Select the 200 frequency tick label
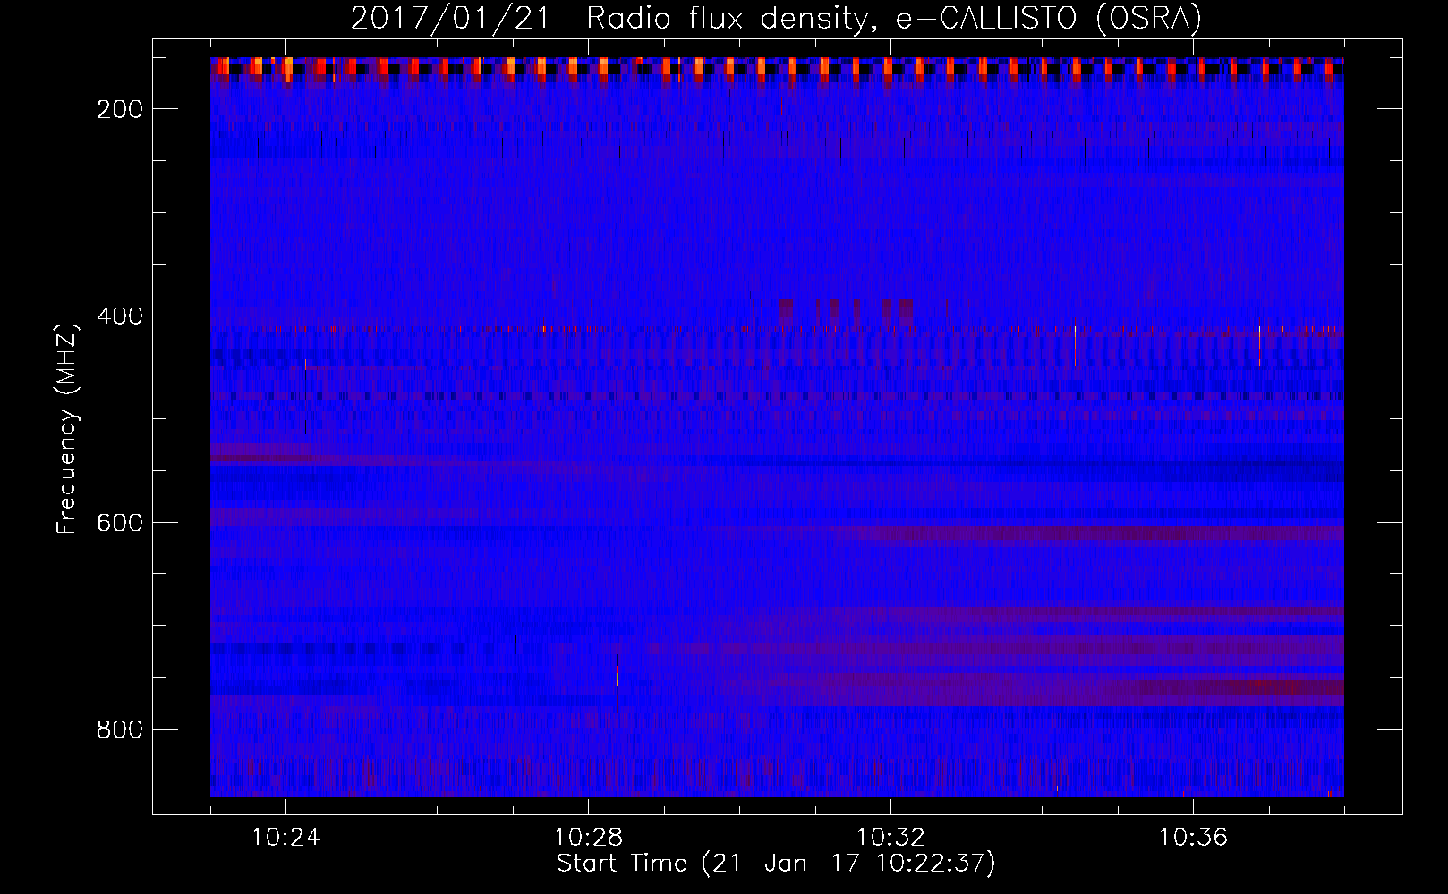This screenshot has height=894, width=1448. (x=118, y=109)
